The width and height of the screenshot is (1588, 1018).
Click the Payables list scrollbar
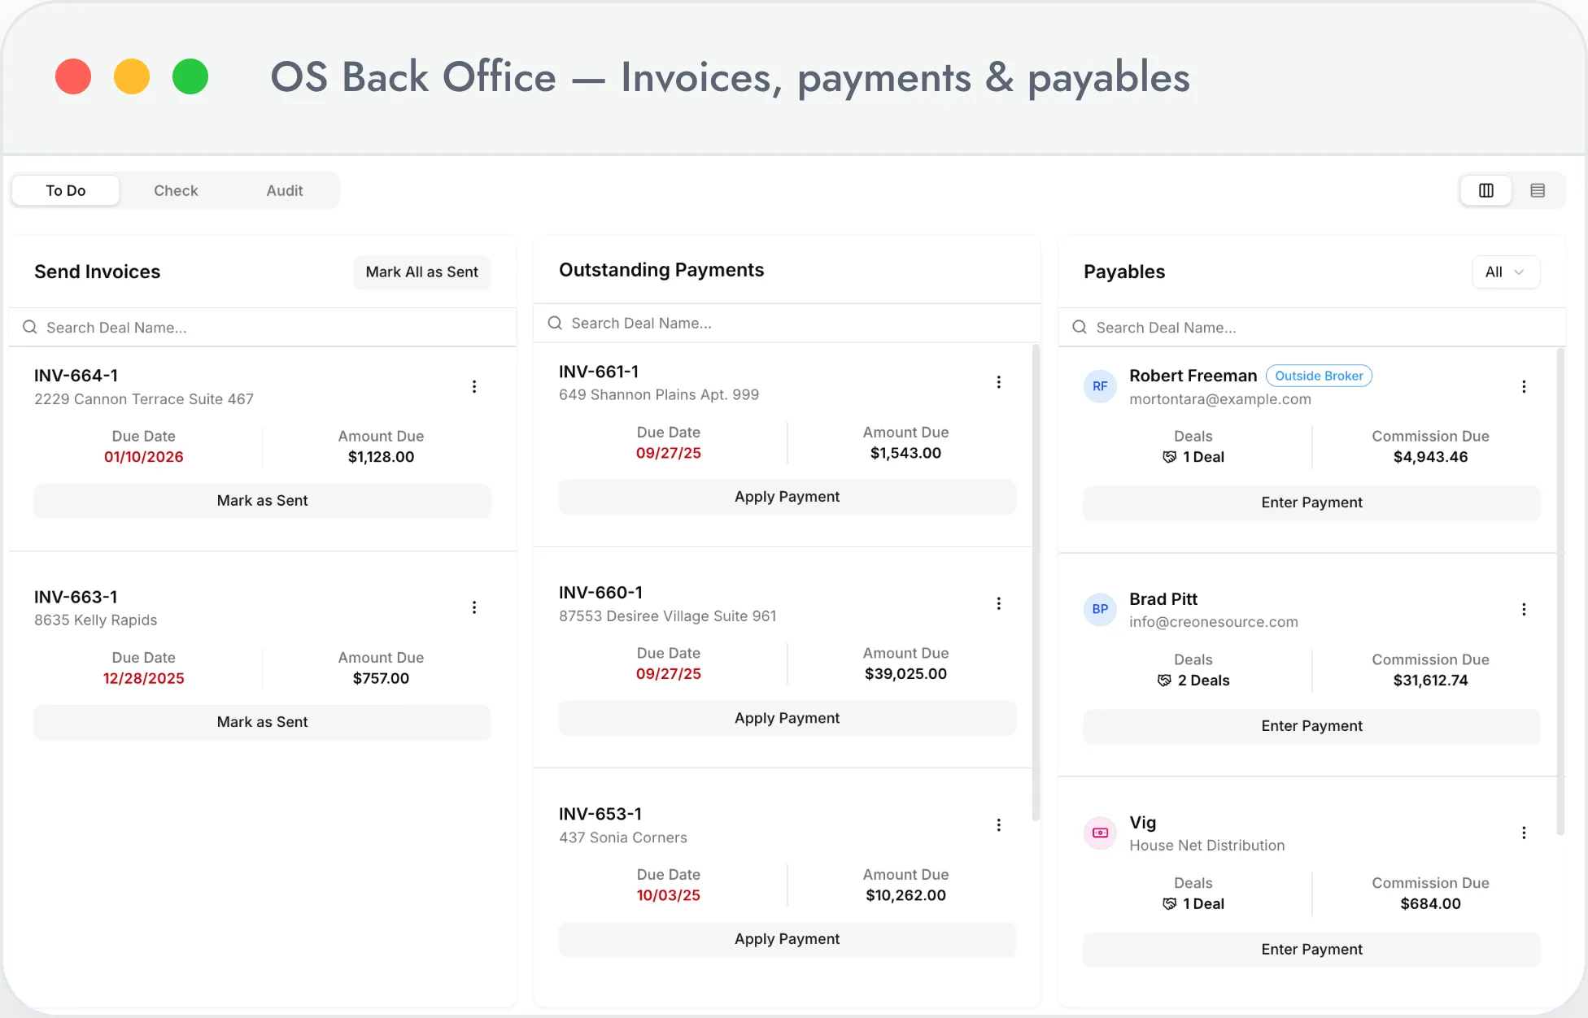pyautogui.click(x=1560, y=592)
